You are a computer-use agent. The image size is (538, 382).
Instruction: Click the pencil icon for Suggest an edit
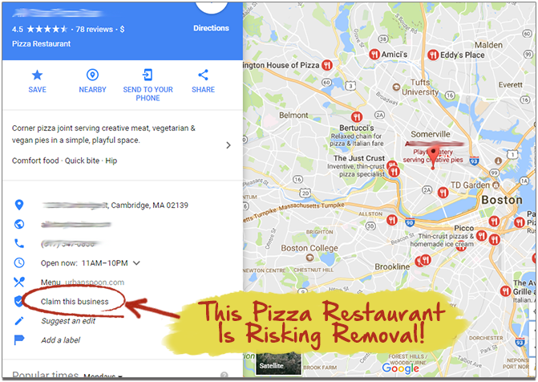coord(19,321)
